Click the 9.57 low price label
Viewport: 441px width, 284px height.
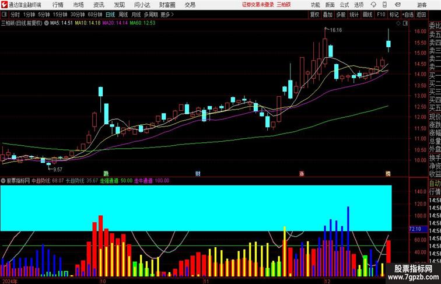coord(57,169)
